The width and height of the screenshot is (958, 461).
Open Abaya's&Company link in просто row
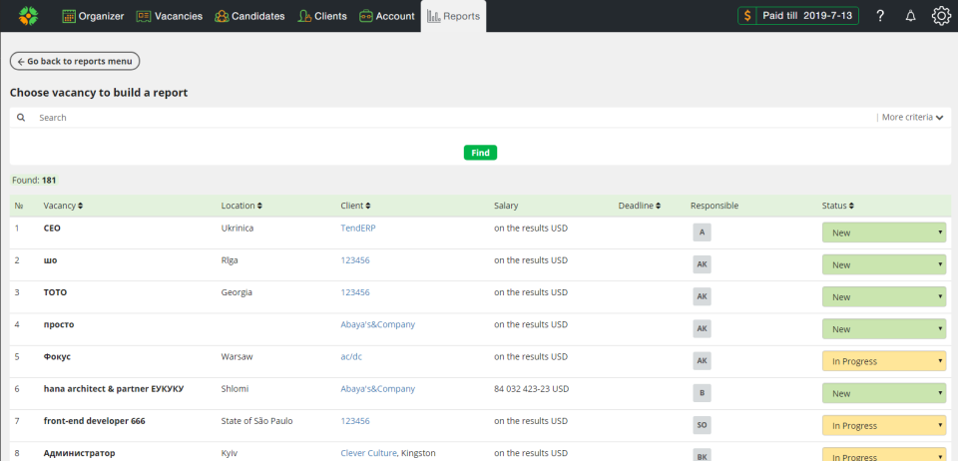377,324
